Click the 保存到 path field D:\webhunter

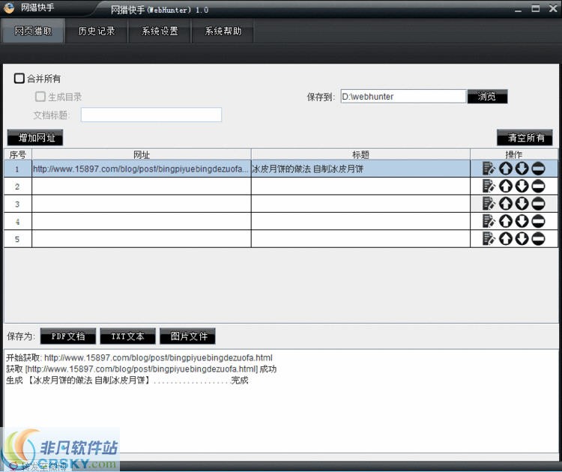tap(404, 97)
